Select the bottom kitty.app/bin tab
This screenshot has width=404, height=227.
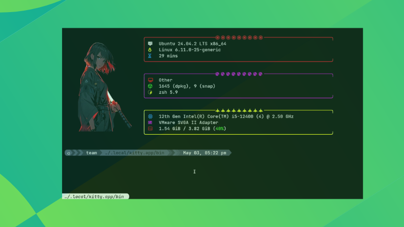(94, 196)
